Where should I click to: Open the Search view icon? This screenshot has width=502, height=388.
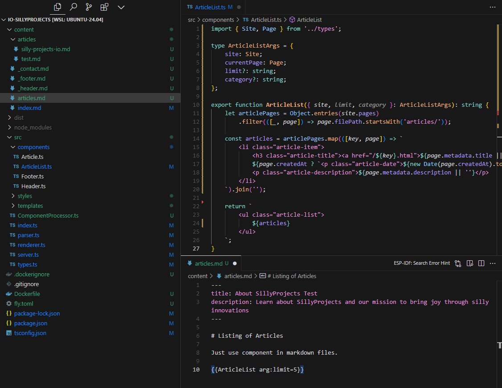(73, 7)
